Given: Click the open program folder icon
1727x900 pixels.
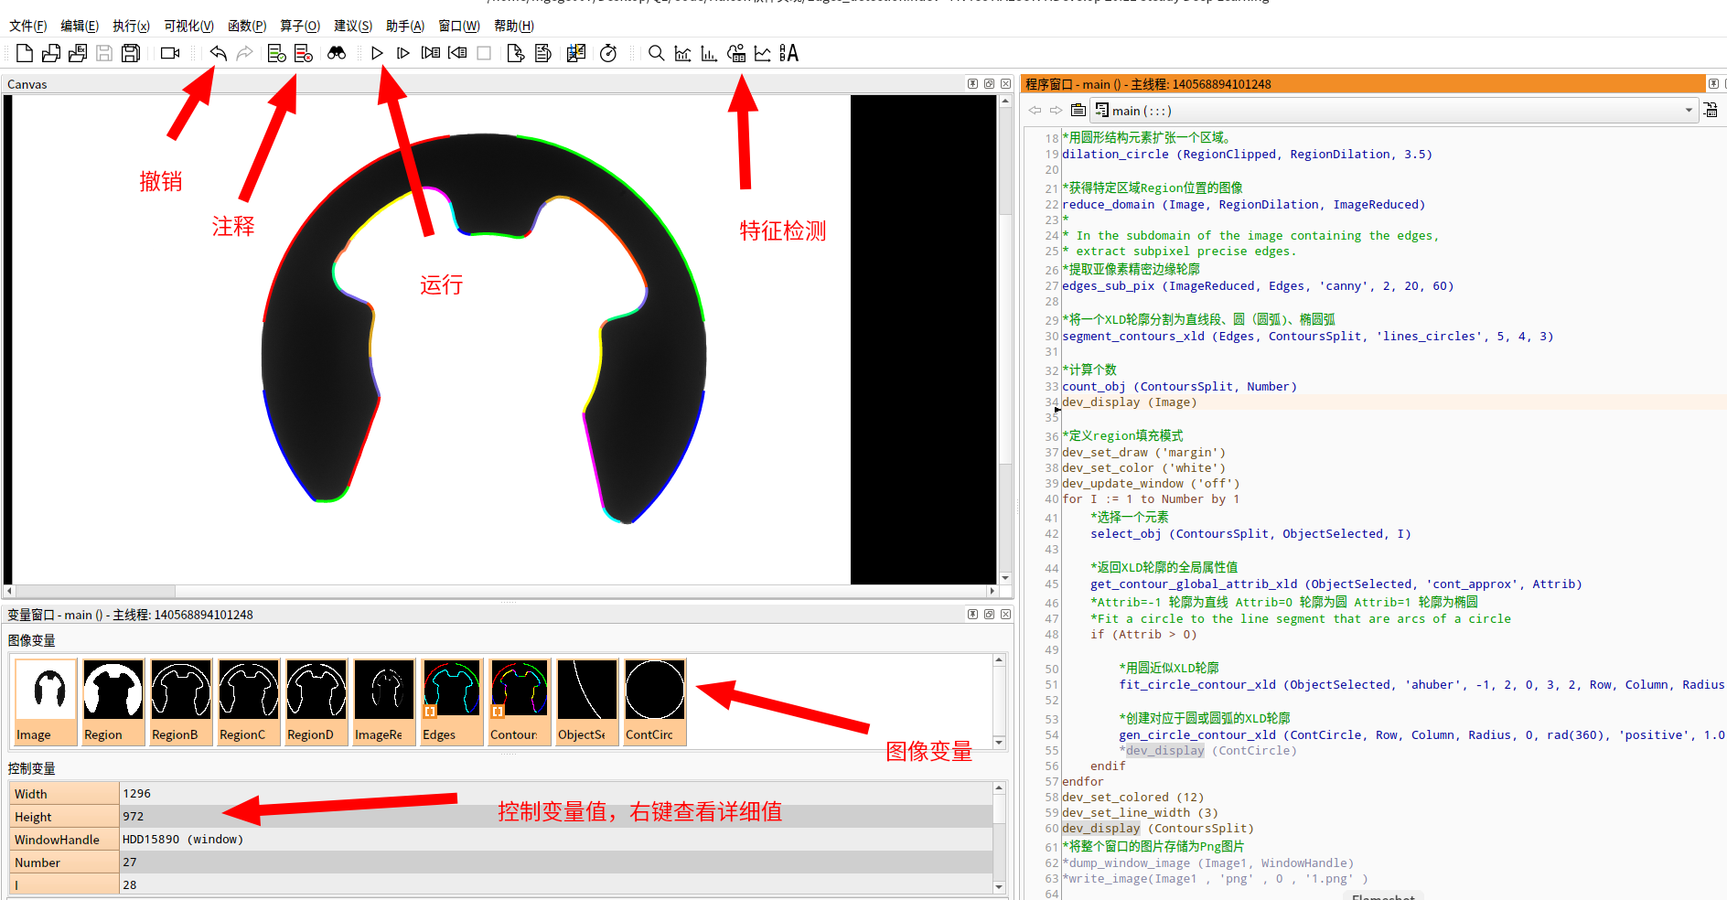Looking at the screenshot, I should click(x=51, y=53).
